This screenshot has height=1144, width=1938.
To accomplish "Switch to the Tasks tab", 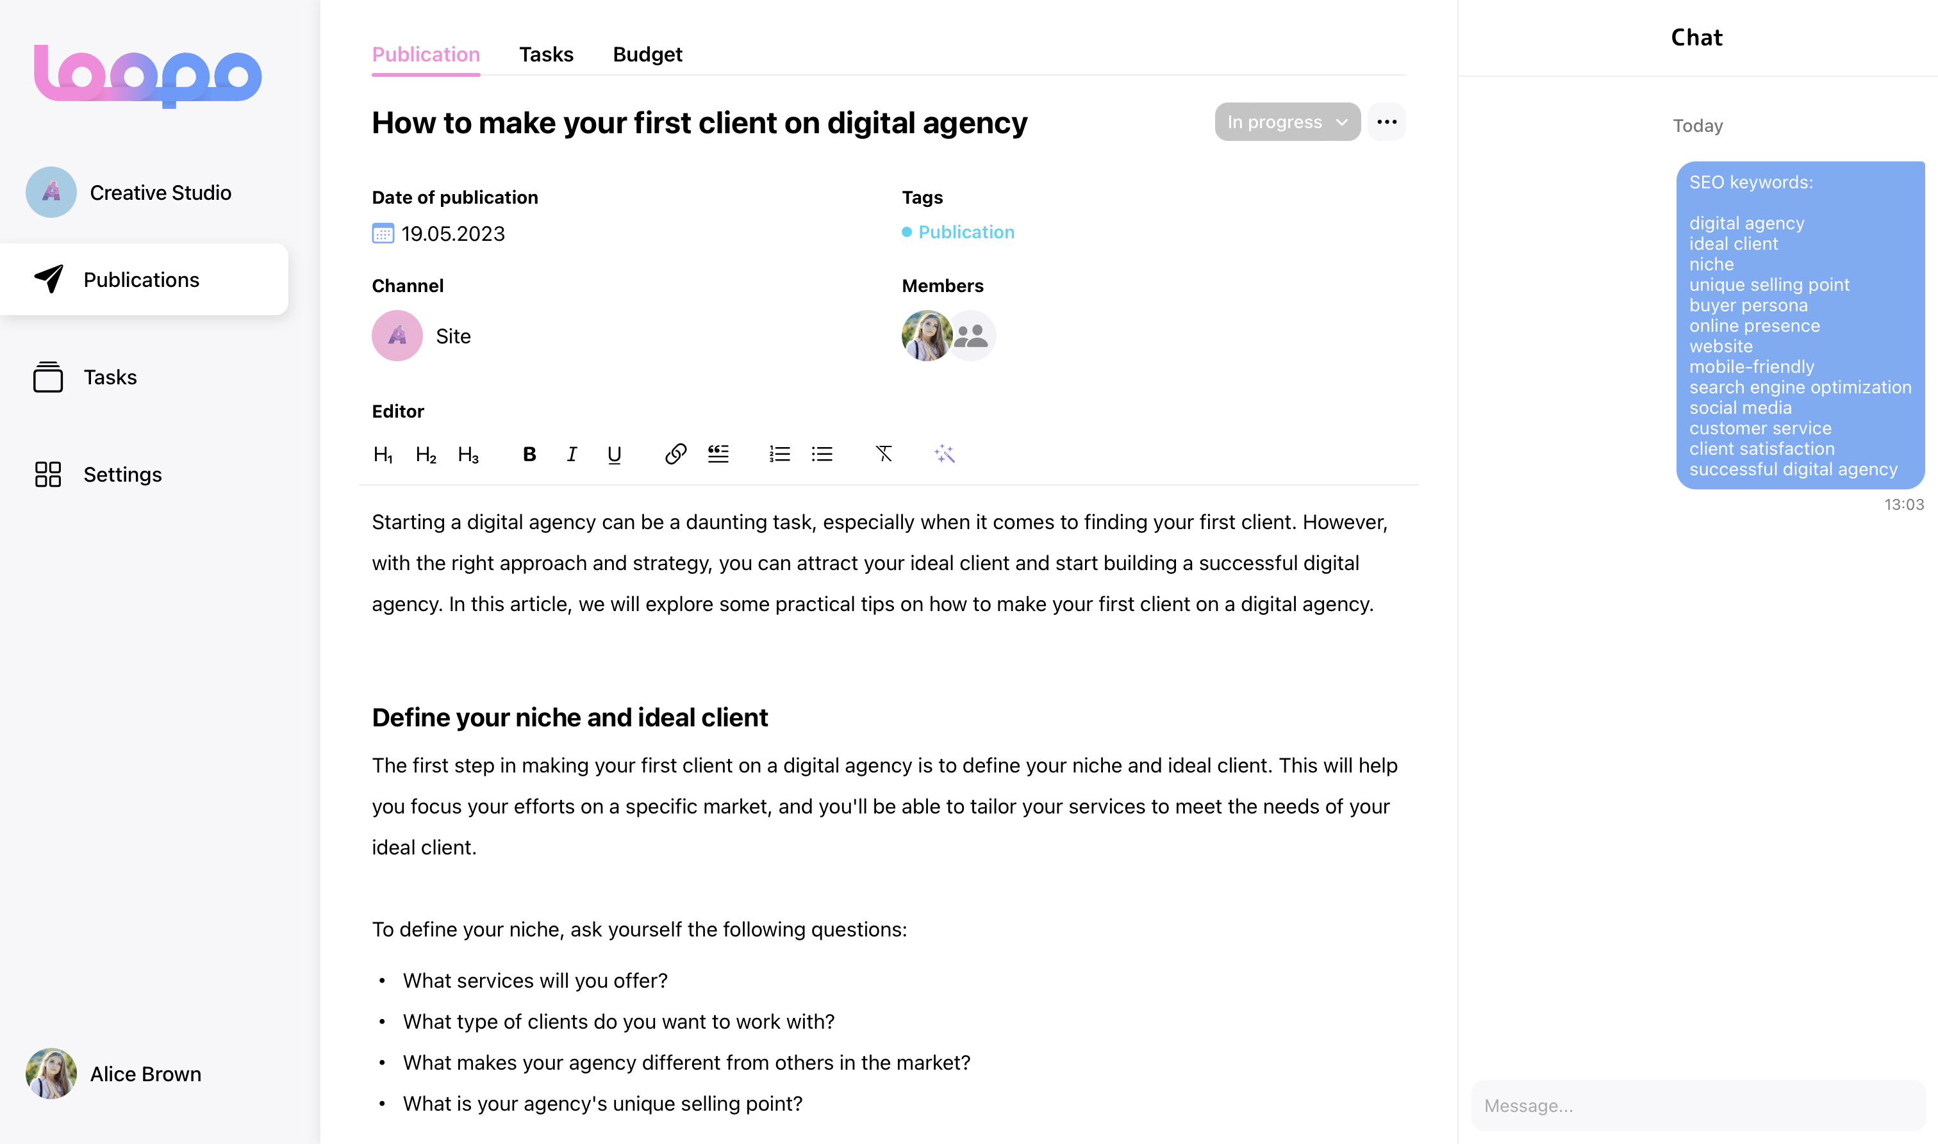I will pyautogui.click(x=546, y=54).
